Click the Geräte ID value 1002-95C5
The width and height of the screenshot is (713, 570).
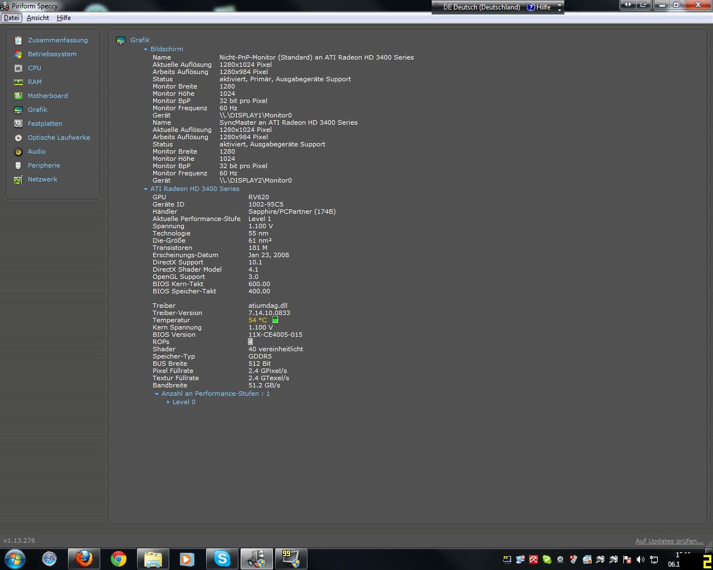(x=266, y=204)
